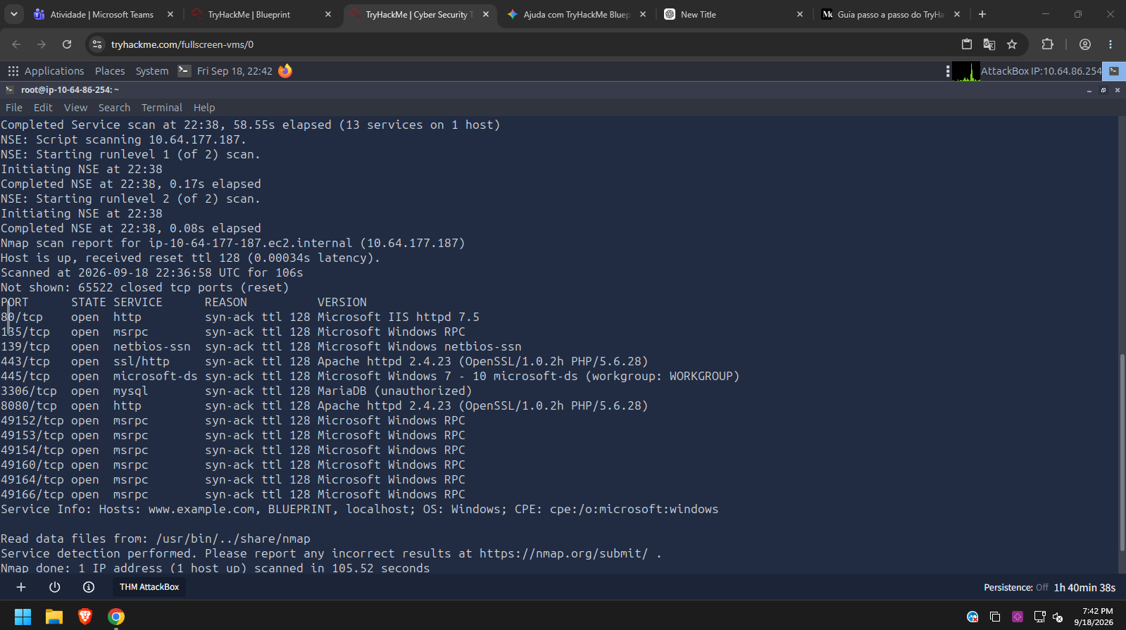Close the Ajuda com TryHackMe Bluep tab
The height and width of the screenshot is (630, 1126).
643,14
